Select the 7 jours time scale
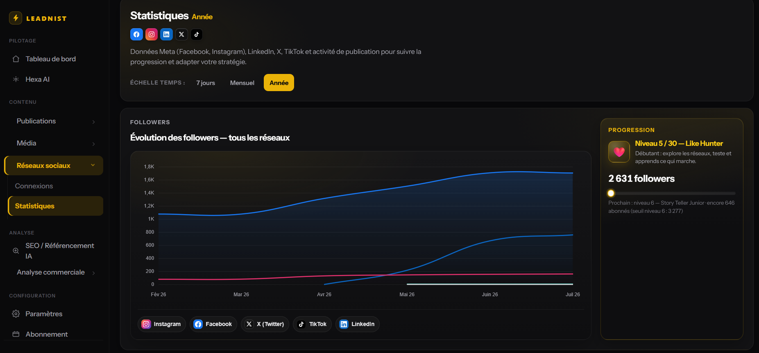759x353 pixels. click(206, 83)
